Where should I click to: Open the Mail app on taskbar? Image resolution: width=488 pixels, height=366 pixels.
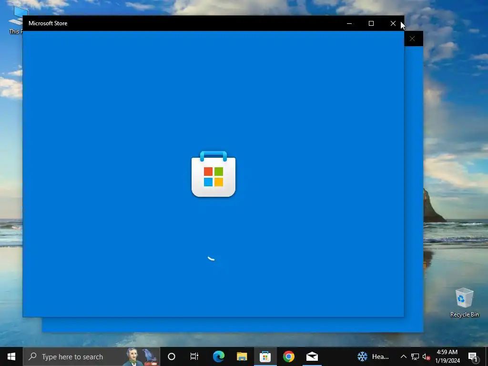point(312,356)
